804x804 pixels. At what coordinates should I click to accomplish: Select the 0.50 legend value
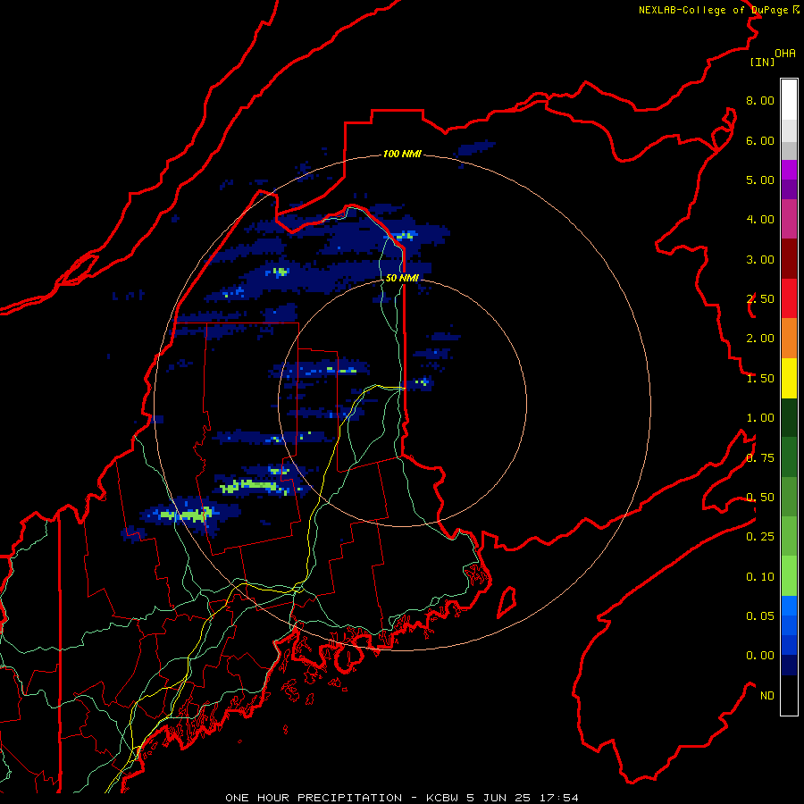760,498
